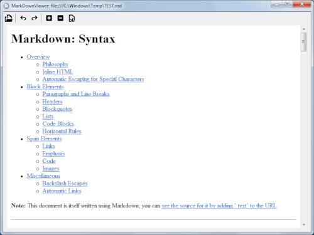This screenshot has height=235, width=314.
Task: Open a file with the toolbar open icon
Action: tap(9, 18)
